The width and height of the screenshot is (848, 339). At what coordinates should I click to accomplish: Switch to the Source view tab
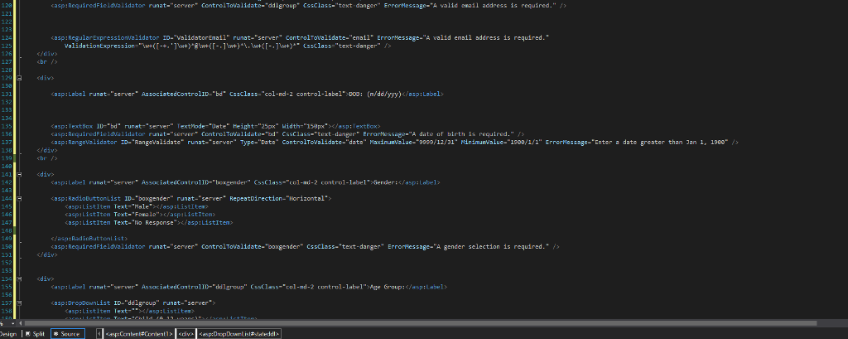tap(68, 334)
